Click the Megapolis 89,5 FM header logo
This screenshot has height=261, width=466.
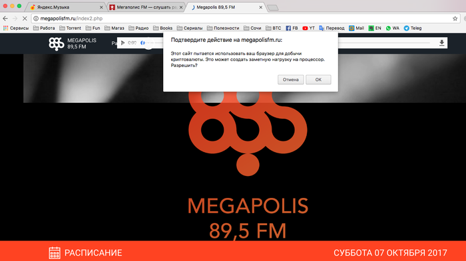[x=73, y=44]
